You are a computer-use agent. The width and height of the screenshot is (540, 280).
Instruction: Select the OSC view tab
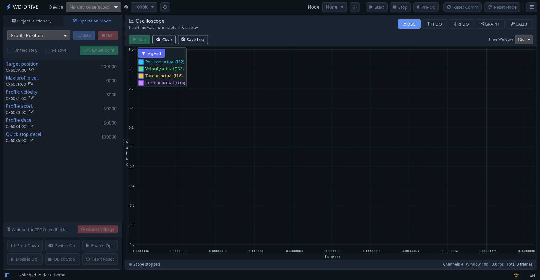(409, 24)
